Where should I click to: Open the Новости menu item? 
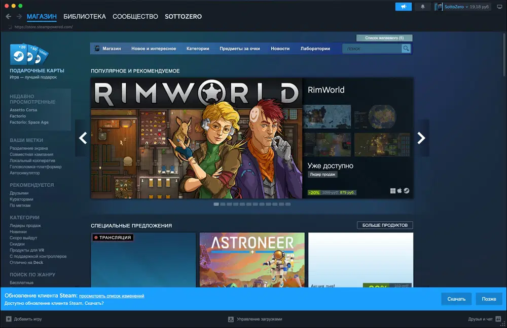coord(280,49)
